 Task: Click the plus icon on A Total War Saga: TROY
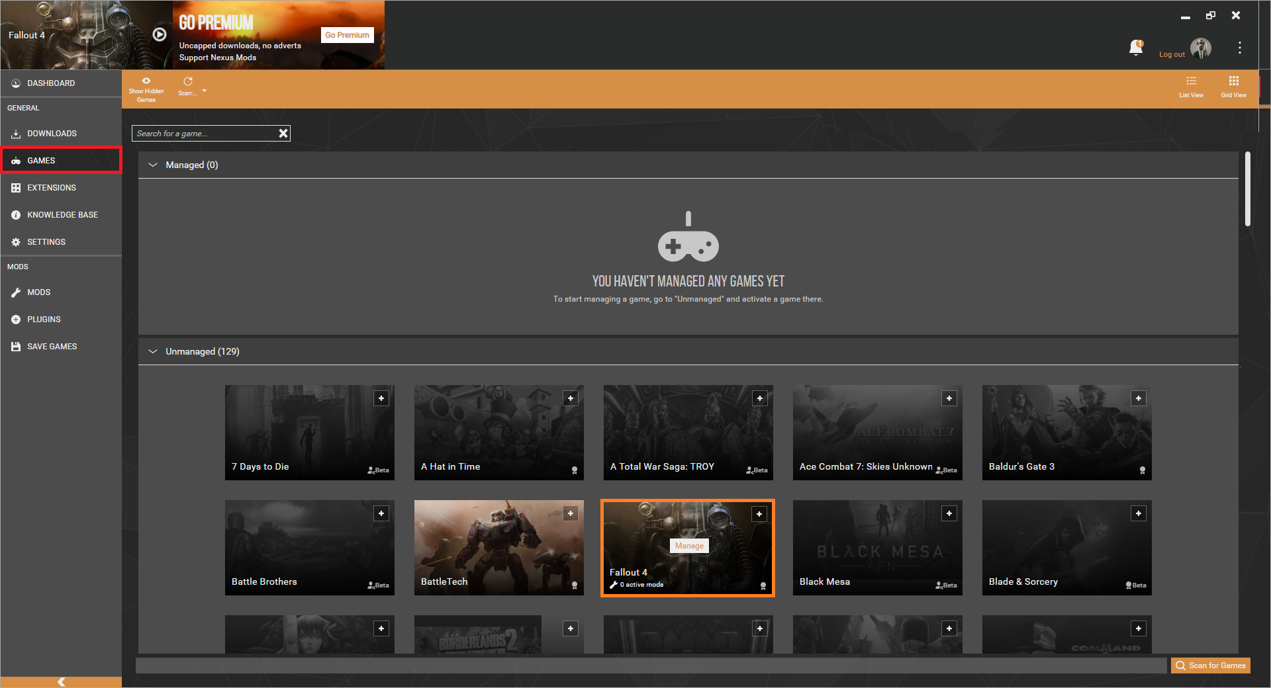coord(760,398)
